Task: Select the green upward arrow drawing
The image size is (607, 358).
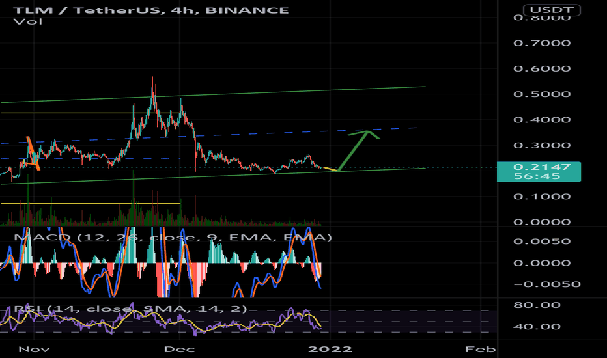Action: pos(353,150)
